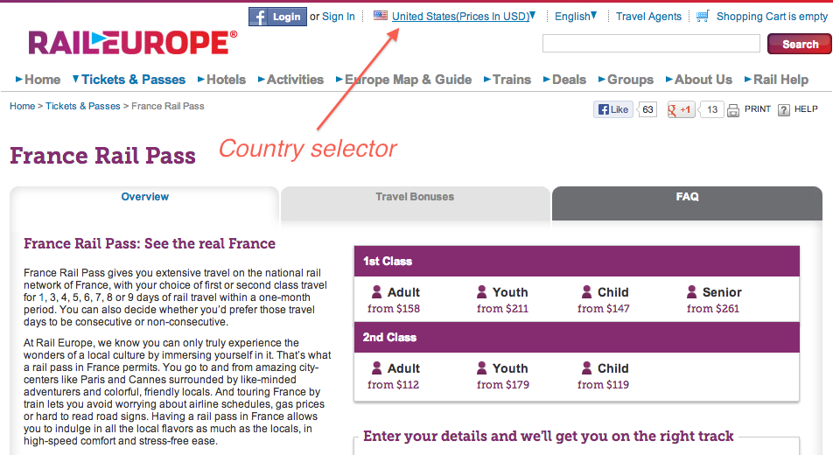This screenshot has width=833, height=455.
Task: Click the Google +1 button
Action: [681, 109]
